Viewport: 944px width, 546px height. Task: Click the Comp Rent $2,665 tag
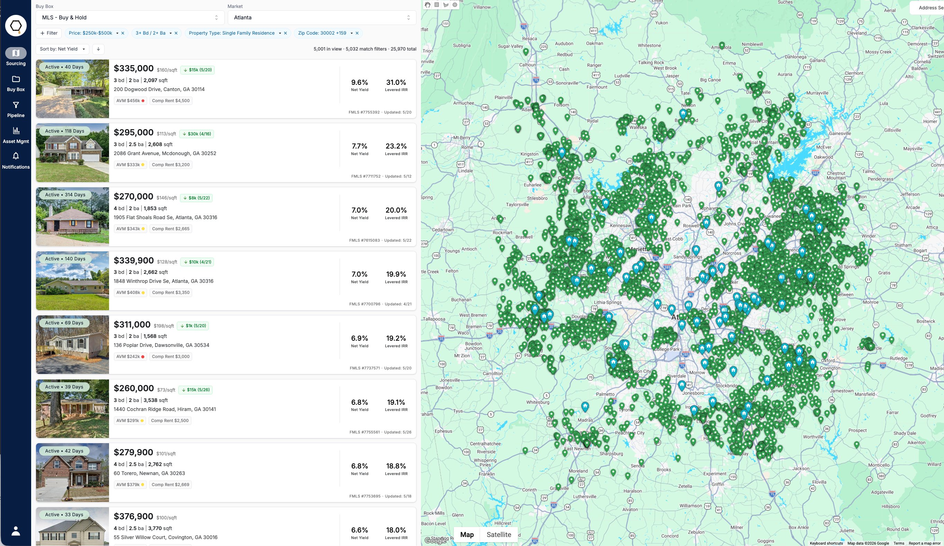click(171, 229)
